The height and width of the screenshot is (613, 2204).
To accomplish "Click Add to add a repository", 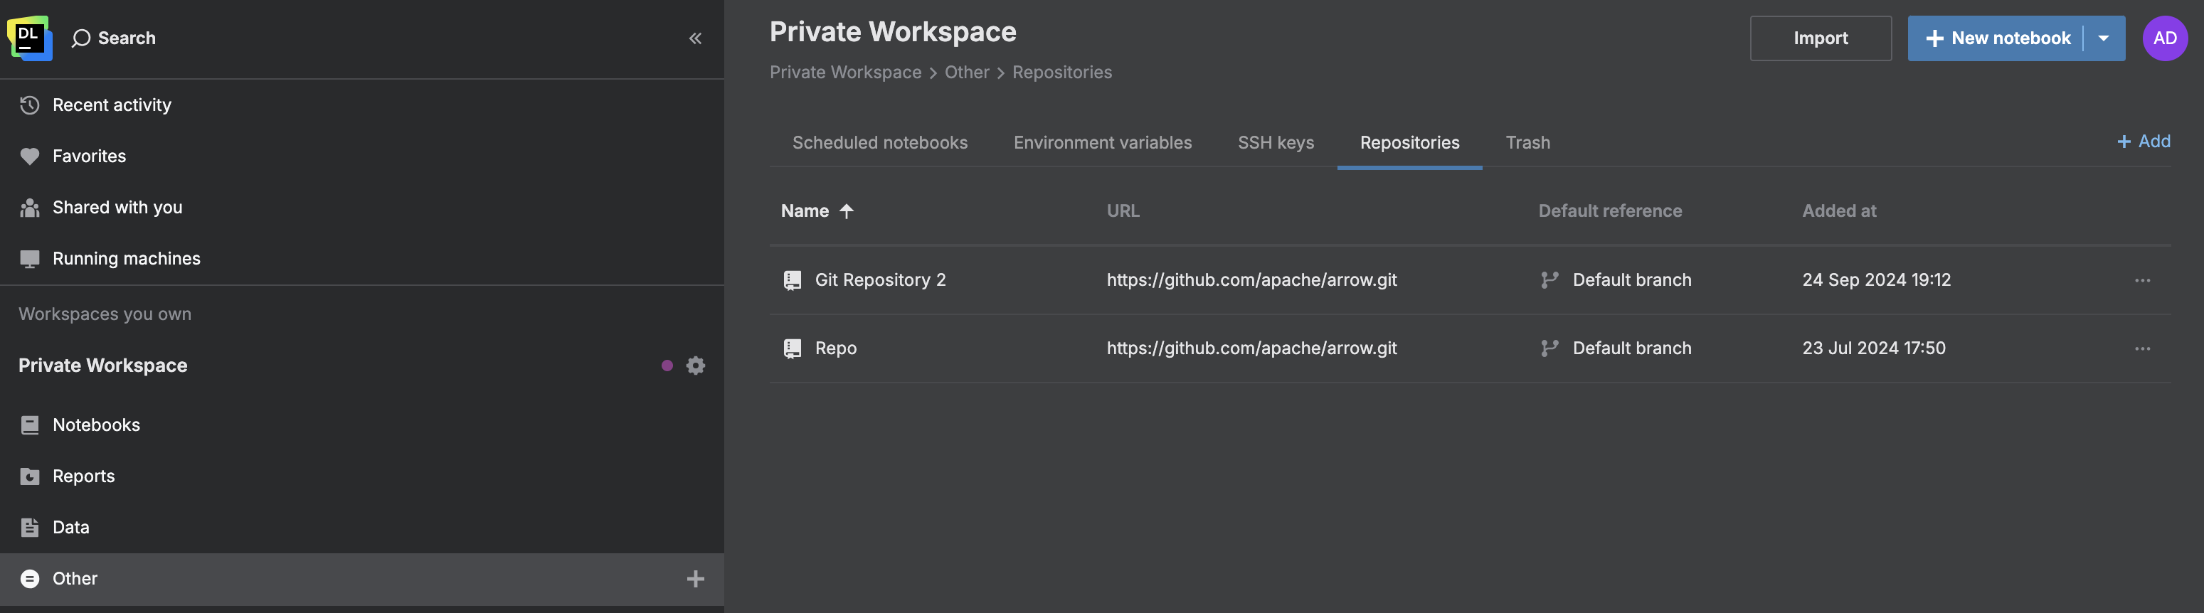I will [x=2144, y=142].
